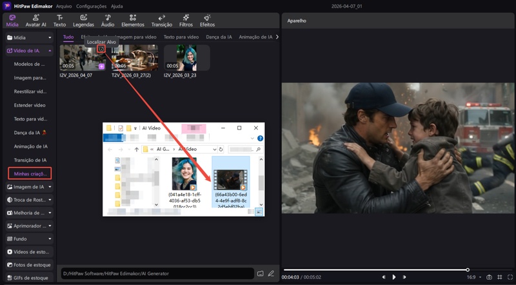The width and height of the screenshot is (516, 285).
Task: Open the Áudio library
Action: pos(108,21)
